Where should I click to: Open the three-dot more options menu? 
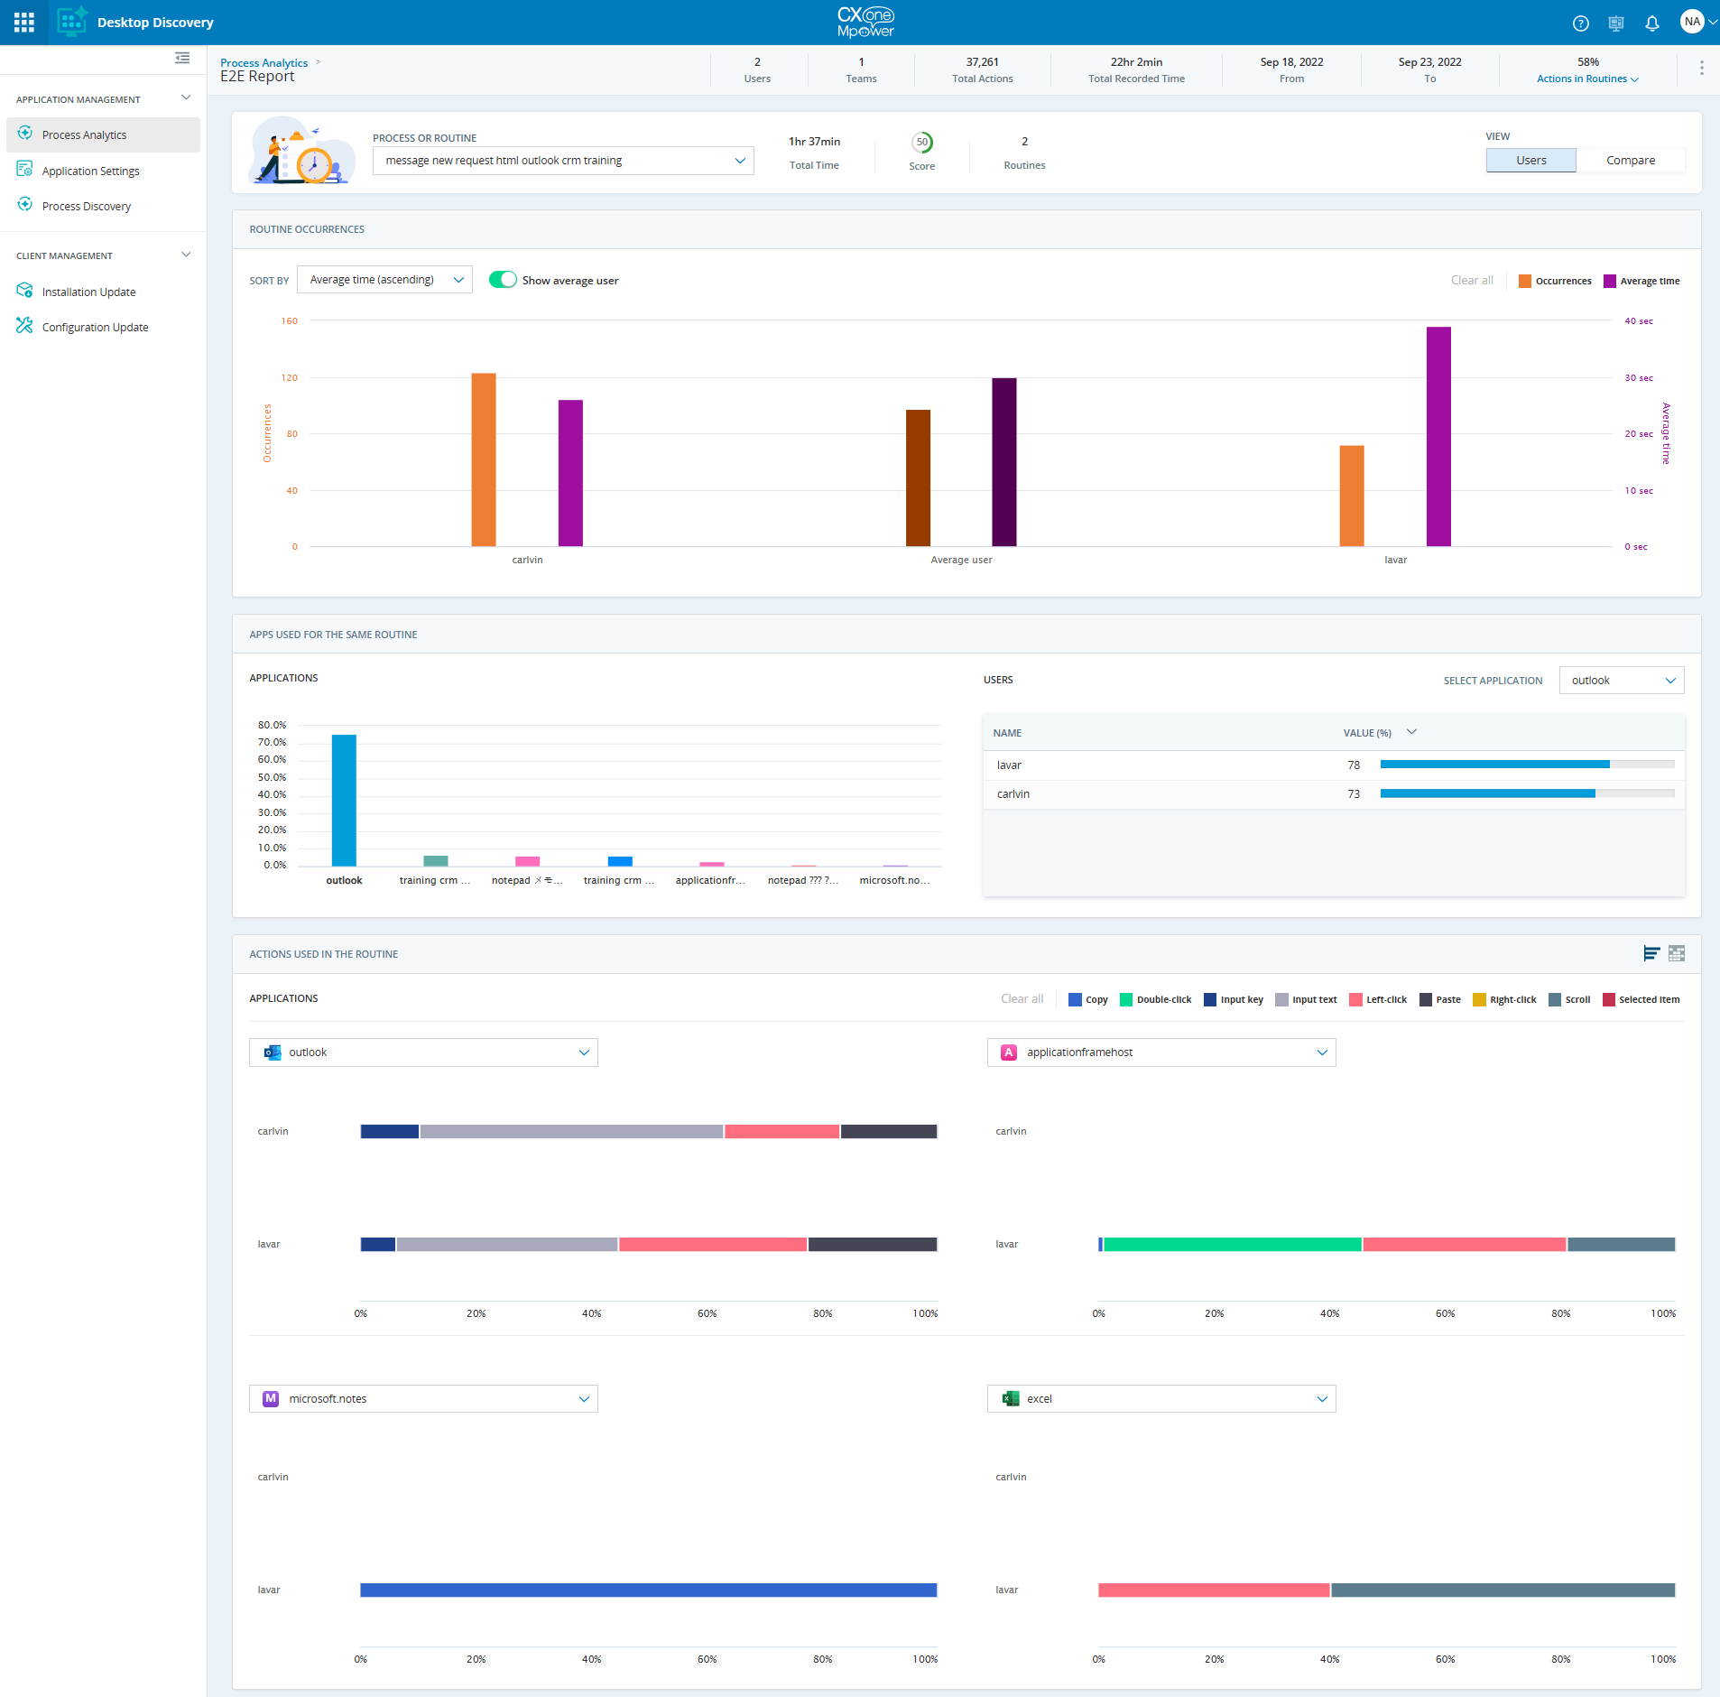tap(1701, 69)
